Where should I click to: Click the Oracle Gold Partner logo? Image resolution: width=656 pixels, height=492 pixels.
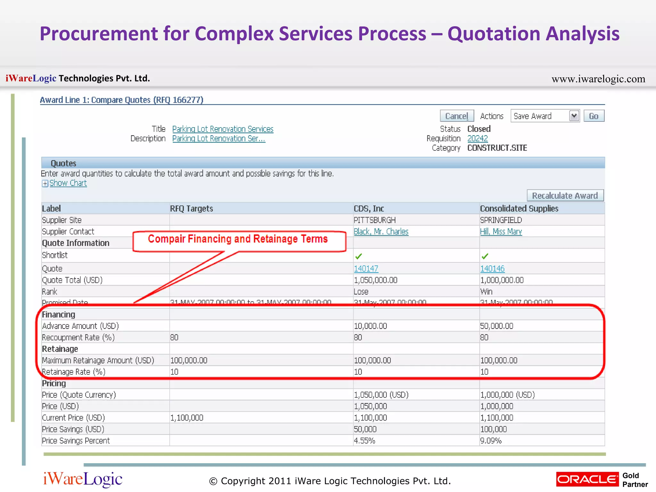[x=602, y=479]
